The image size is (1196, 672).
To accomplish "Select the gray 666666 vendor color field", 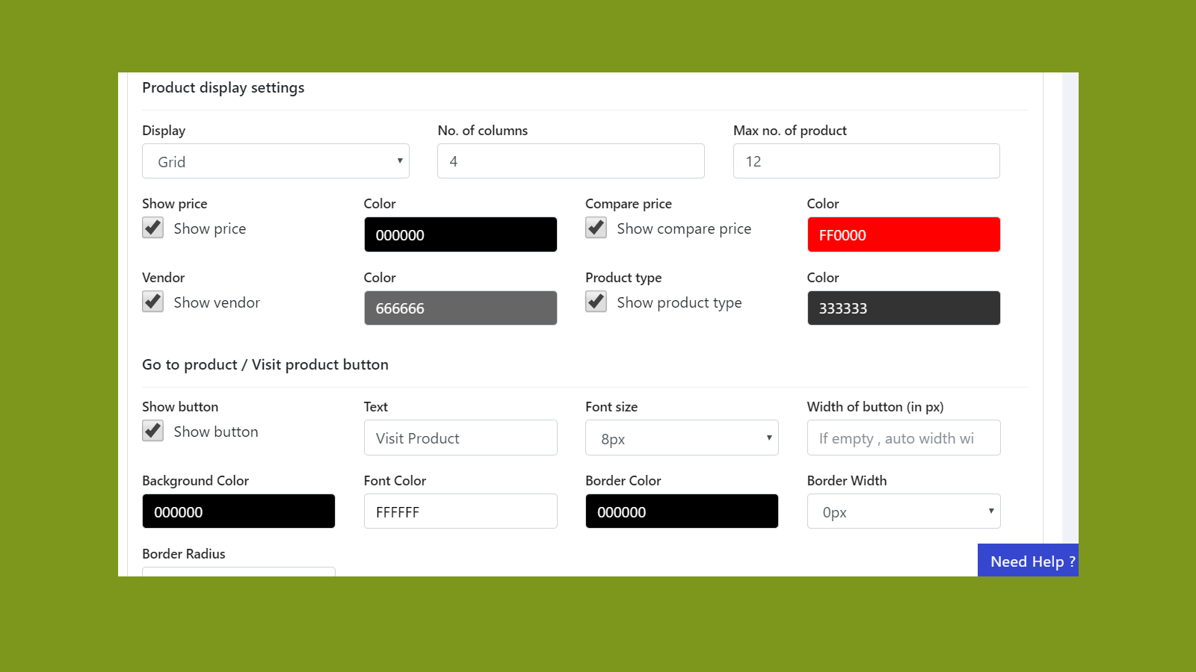I will (460, 308).
